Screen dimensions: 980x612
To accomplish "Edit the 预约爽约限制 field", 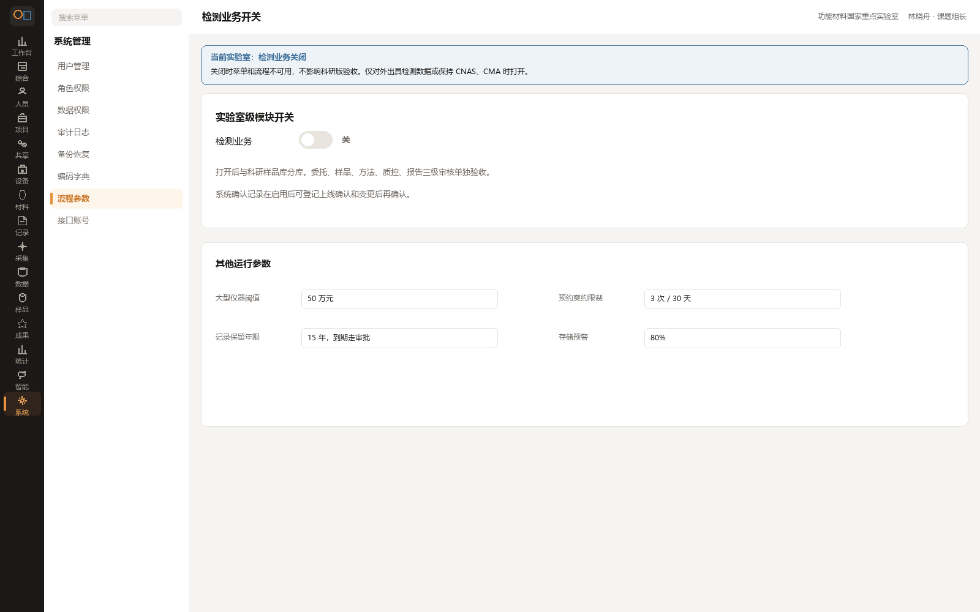I will [x=742, y=299].
